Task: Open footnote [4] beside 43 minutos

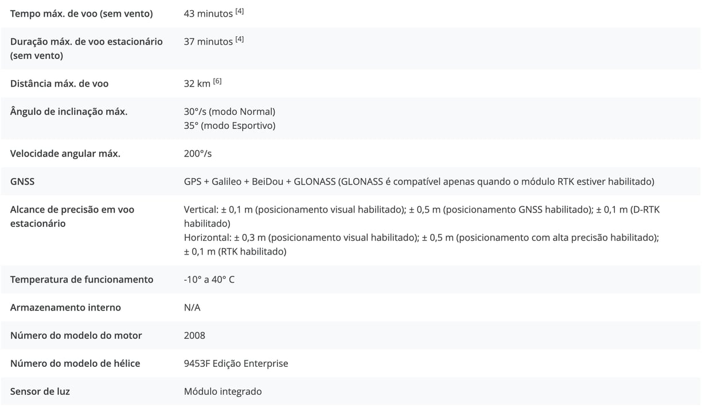Action: coord(240,11)
